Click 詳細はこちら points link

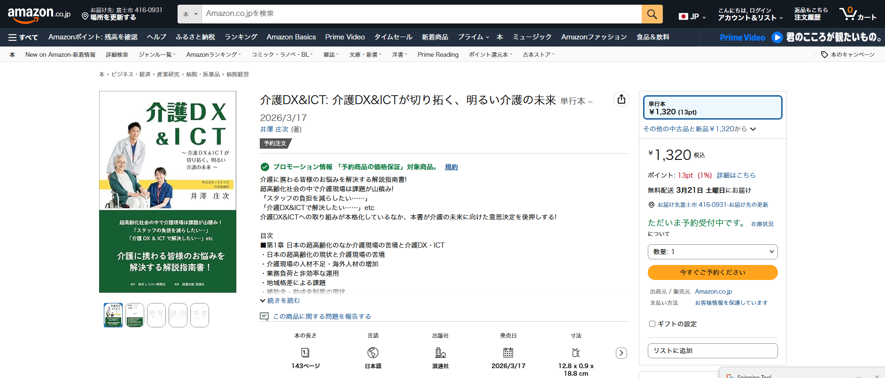pyautogui.click(x=736, y=175)
